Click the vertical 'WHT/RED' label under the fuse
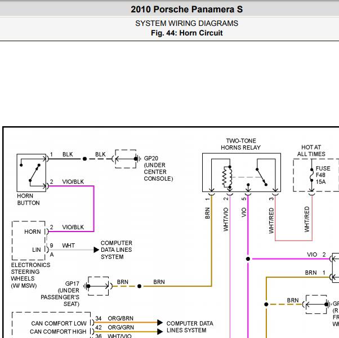The image size is (339, 338). 307,219
